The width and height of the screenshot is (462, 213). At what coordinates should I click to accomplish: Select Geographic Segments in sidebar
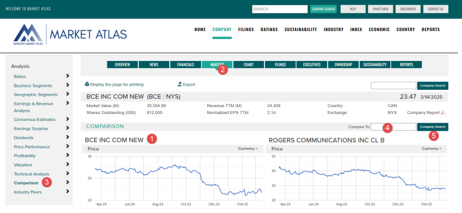[36, 95]
